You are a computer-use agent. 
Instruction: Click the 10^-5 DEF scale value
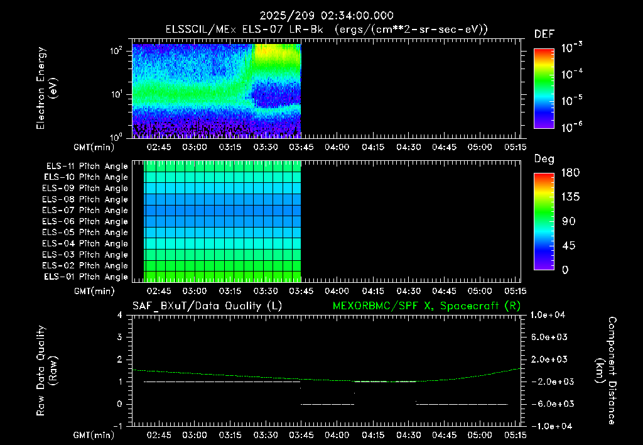571,100
